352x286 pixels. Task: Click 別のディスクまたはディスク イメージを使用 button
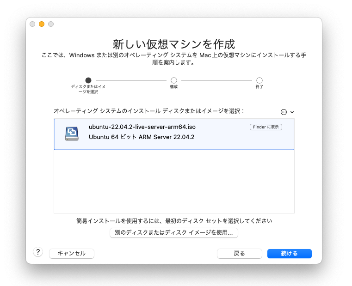tap(174, 232)
